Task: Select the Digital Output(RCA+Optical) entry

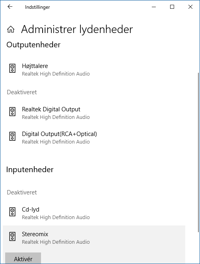Action: pos(94,138)
